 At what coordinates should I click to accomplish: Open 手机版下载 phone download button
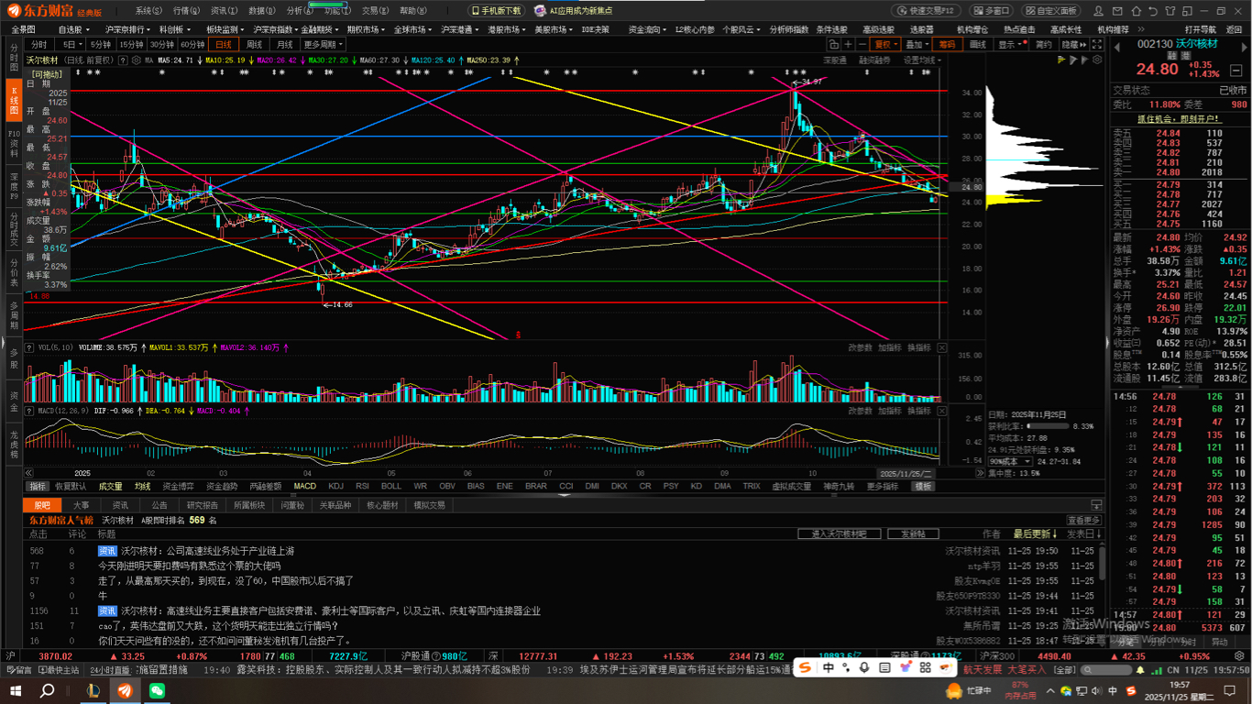pos(496,11)
